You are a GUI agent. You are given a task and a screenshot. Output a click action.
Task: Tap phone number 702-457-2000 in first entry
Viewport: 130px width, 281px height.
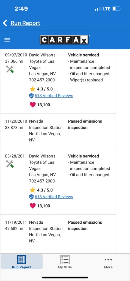pyautogui.click(x=42, y=80)
